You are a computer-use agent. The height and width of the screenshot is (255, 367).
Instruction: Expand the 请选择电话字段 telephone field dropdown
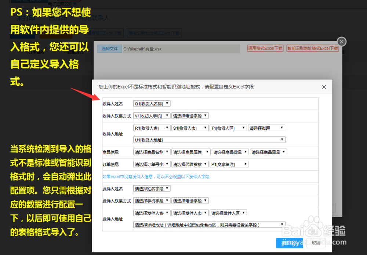point(189,115)
